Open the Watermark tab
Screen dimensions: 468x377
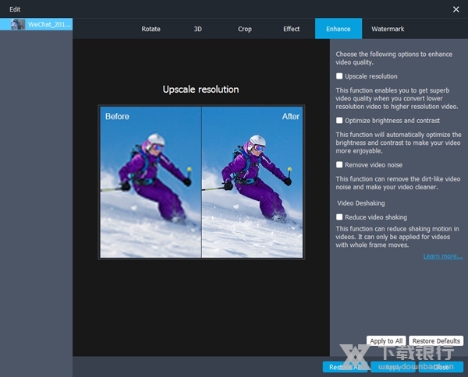coord(388,29)
